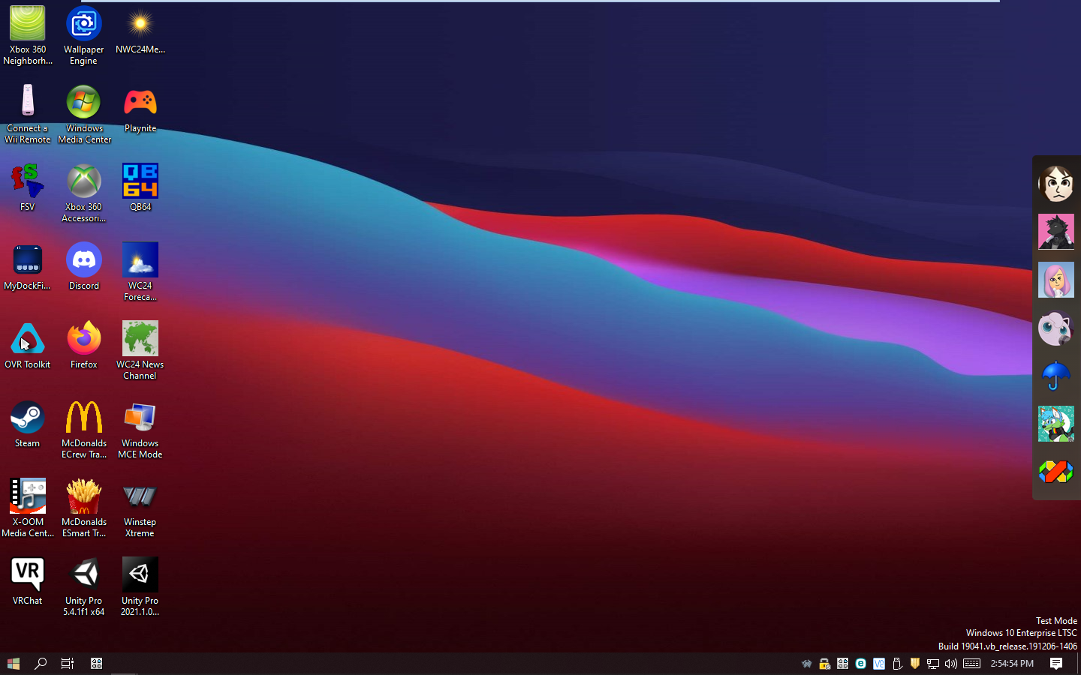1081x675 pixels.
Task: Open the blue umbrella icon in the side dock
Action: click(x=1056, y=376)
